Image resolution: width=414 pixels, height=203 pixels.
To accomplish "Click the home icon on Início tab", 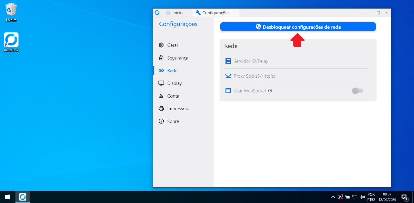I will coord(168,13).
